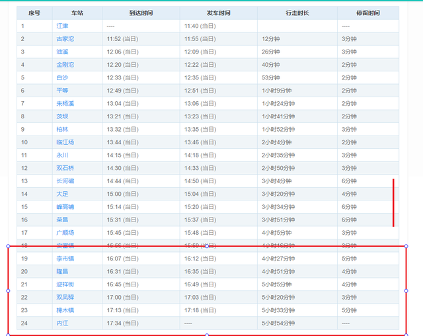Open the 茨坝 station link

(x=62, y=116)
